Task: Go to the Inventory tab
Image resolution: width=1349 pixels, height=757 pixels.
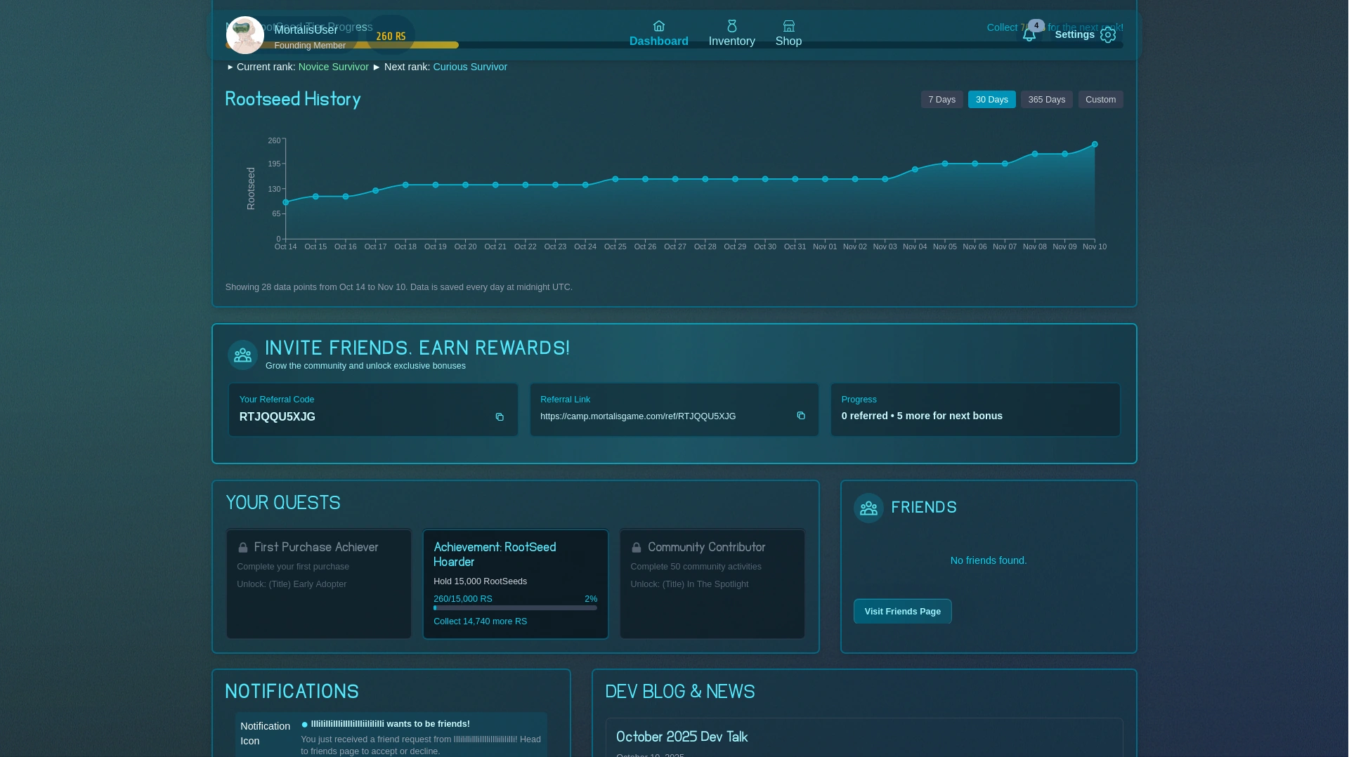Action: pyautogui.click(x=731, y=34)
